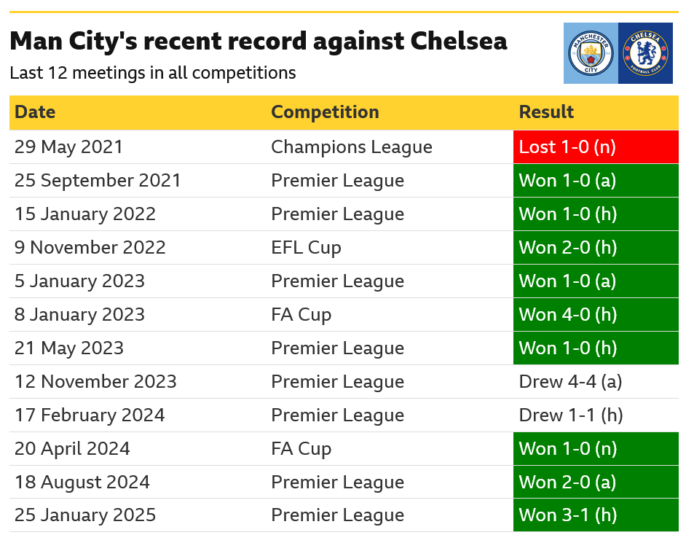This screenshot has height=535, width=686.
Task: Select the 20 April 2024 date
Action: click(72, 449)
